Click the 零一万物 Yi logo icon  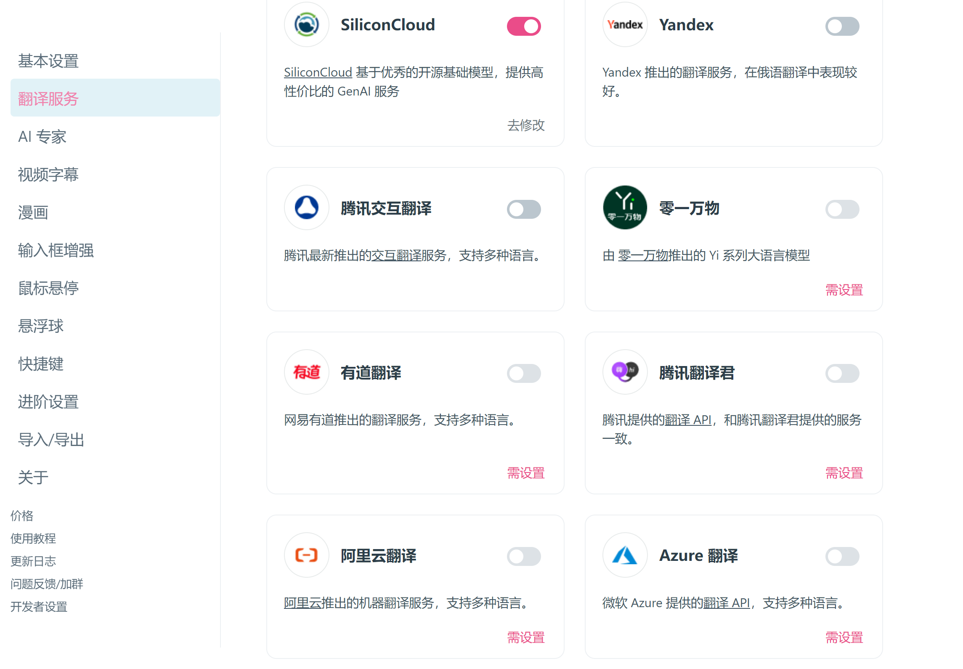pos(625,208)
